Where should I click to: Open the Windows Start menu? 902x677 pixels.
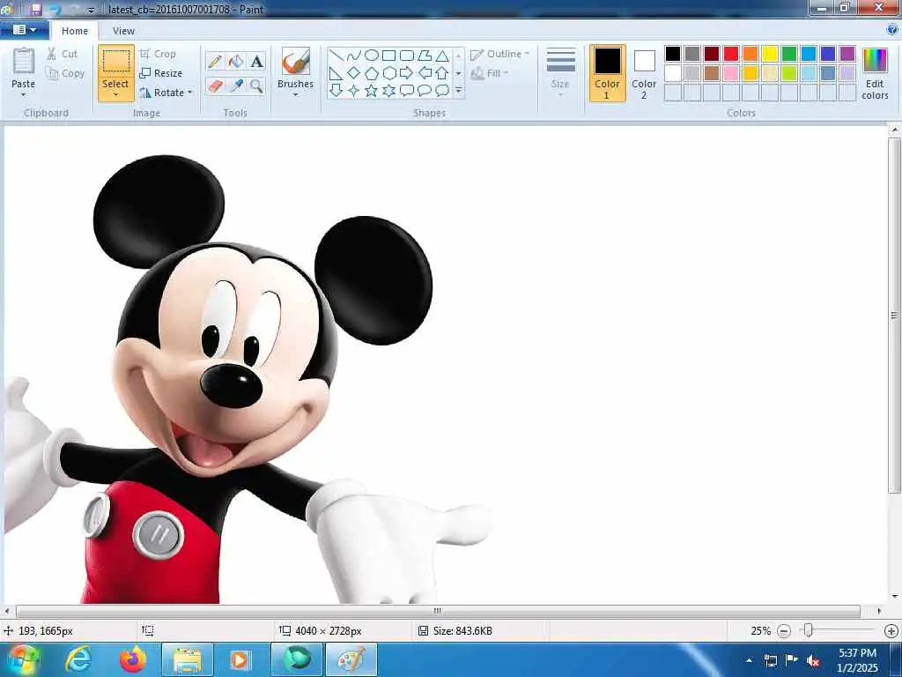pyautogui.click(x=24, y=659)
